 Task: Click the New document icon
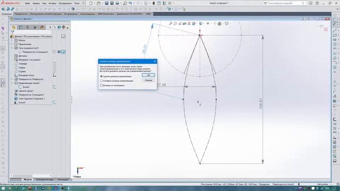(x=91, y=3)
